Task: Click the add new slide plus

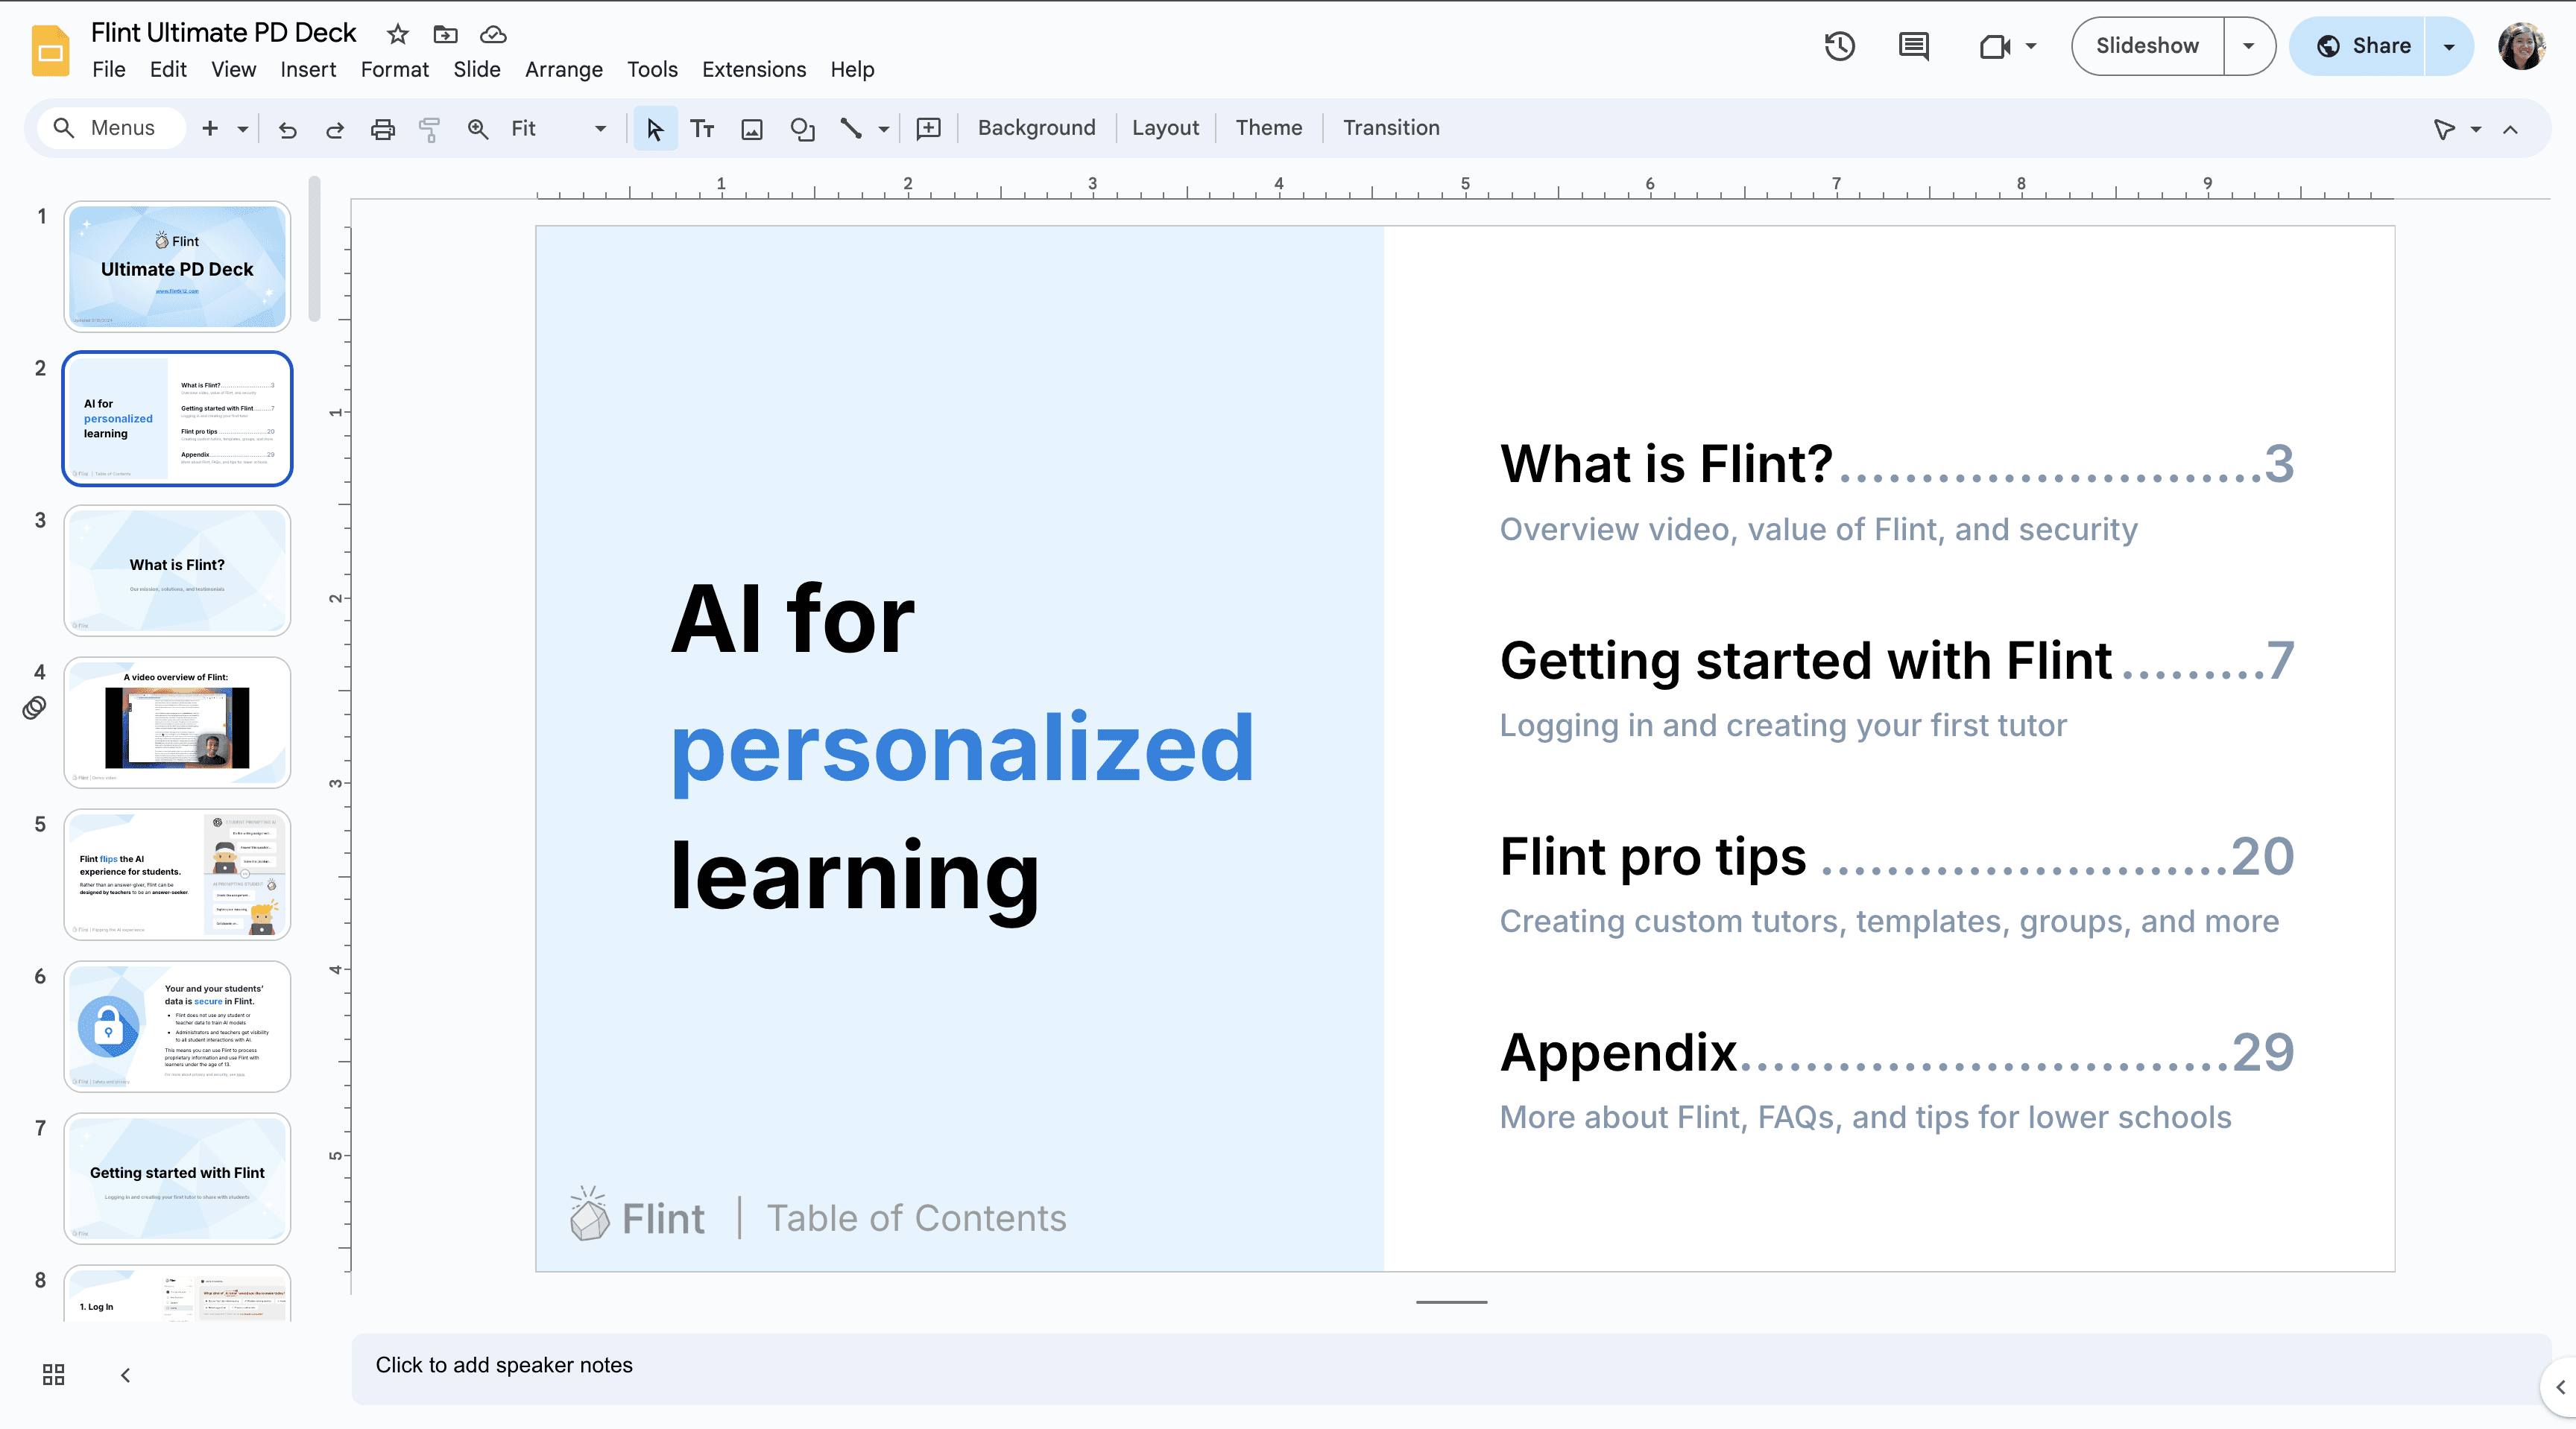Action: click(210, 128)
